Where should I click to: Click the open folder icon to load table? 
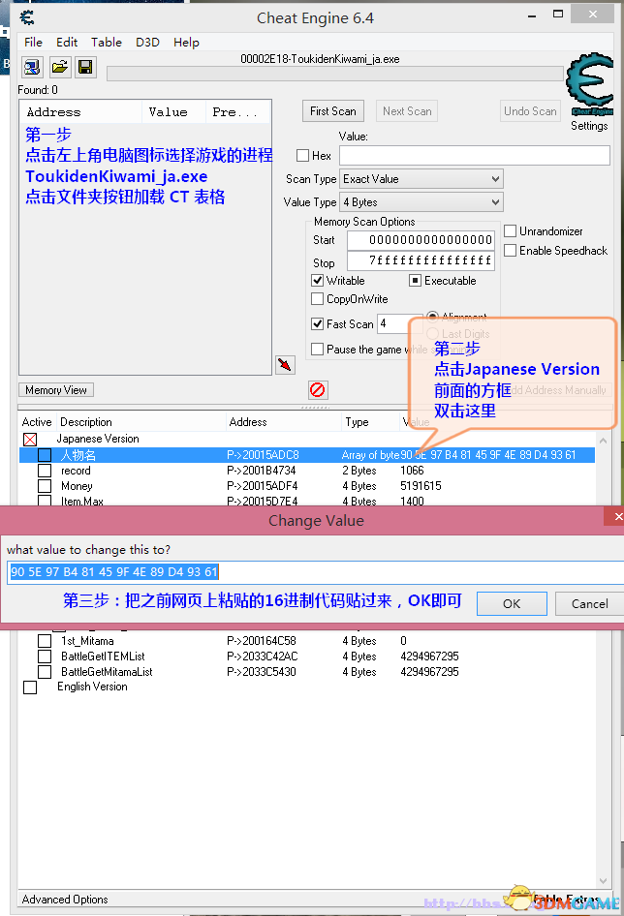pos(59,67)
